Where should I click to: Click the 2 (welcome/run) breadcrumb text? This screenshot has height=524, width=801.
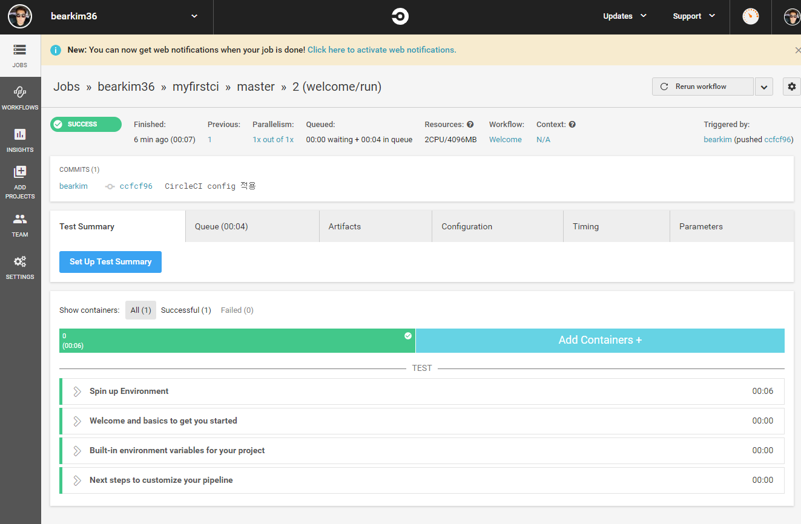click(x=337, y=87)
